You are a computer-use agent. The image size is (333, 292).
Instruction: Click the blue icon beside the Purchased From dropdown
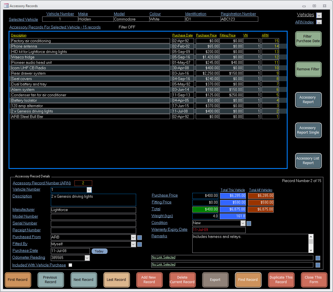pos(140,237)
